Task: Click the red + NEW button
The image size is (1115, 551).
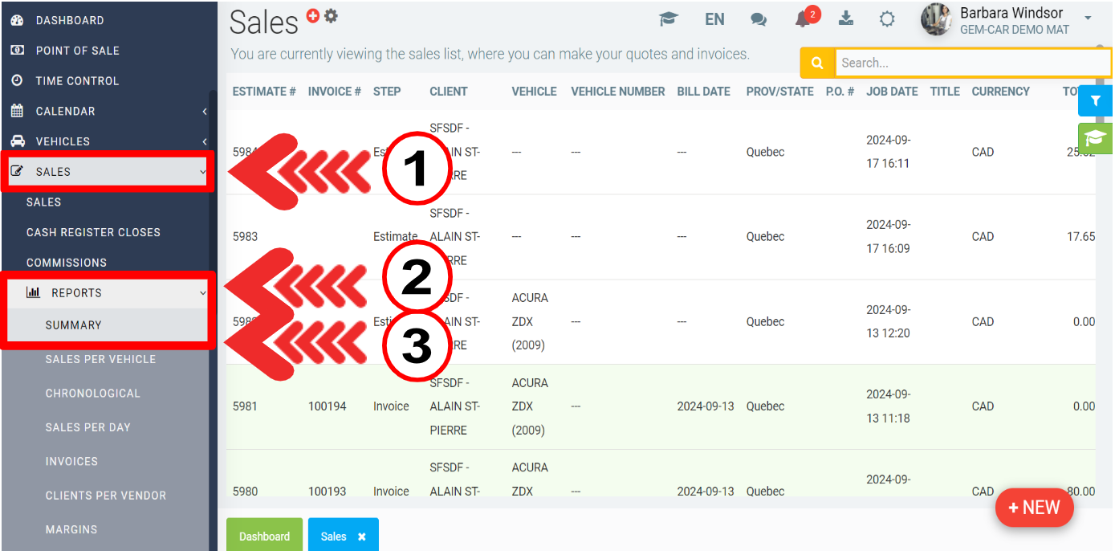Action: tap(1034, 508)
